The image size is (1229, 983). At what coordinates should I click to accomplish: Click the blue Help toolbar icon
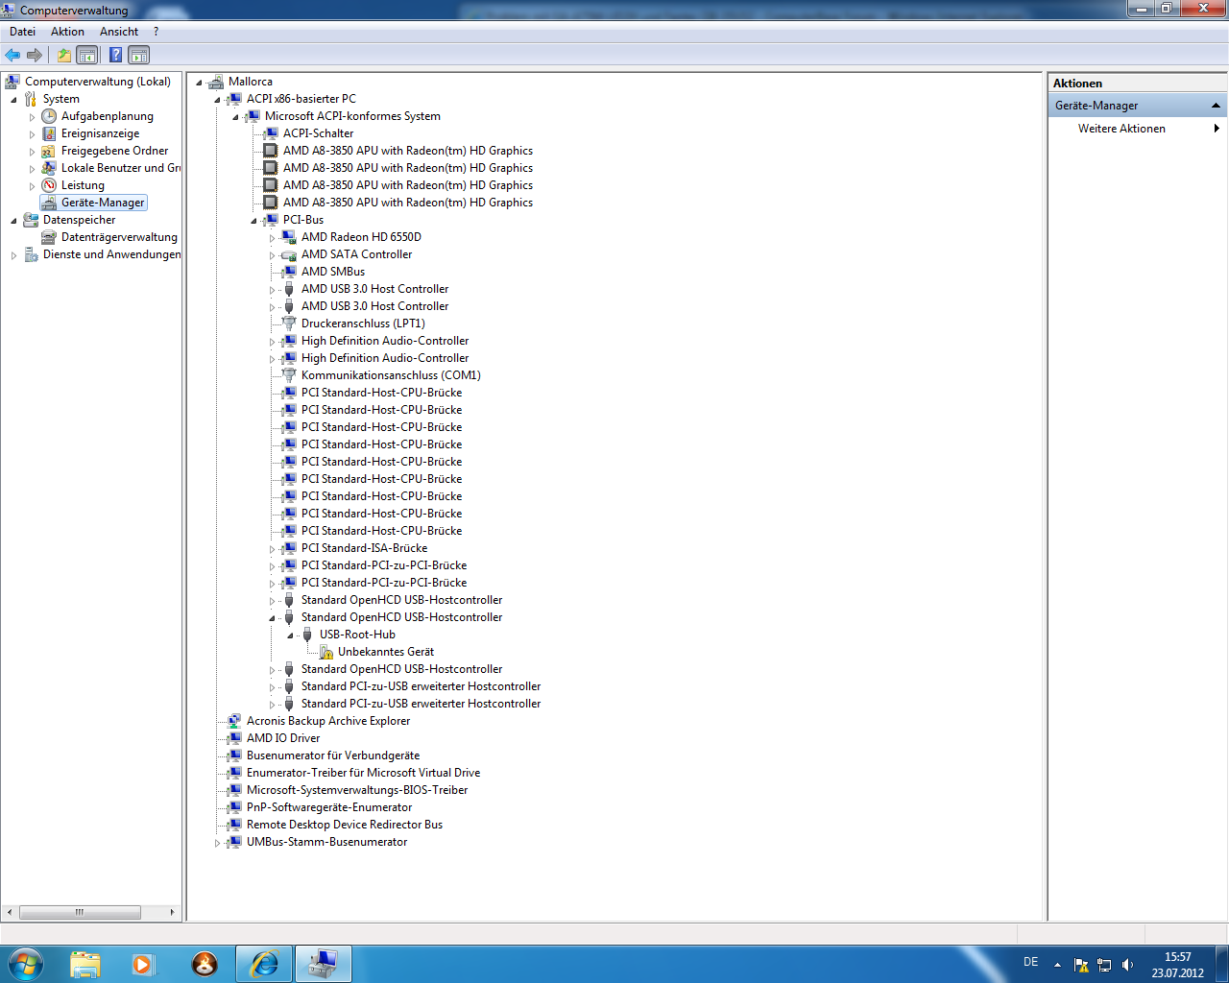click(116, 55)
